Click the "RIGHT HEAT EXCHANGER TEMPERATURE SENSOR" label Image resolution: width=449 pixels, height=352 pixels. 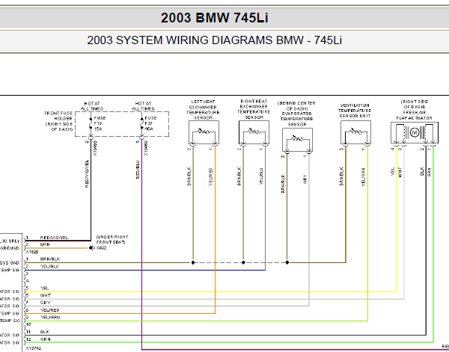(x=254, y=109)
